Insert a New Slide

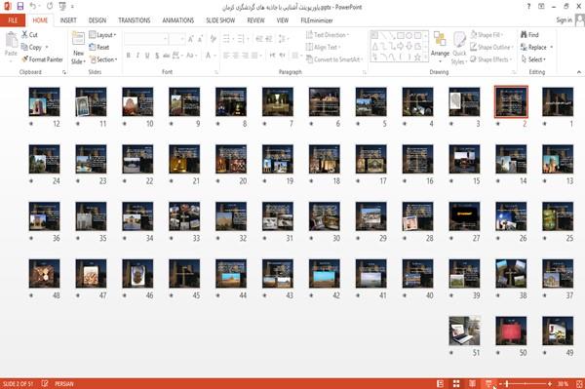78,48
